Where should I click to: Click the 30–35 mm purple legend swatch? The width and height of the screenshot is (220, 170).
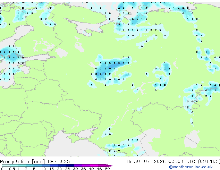(x=78, y=165)
